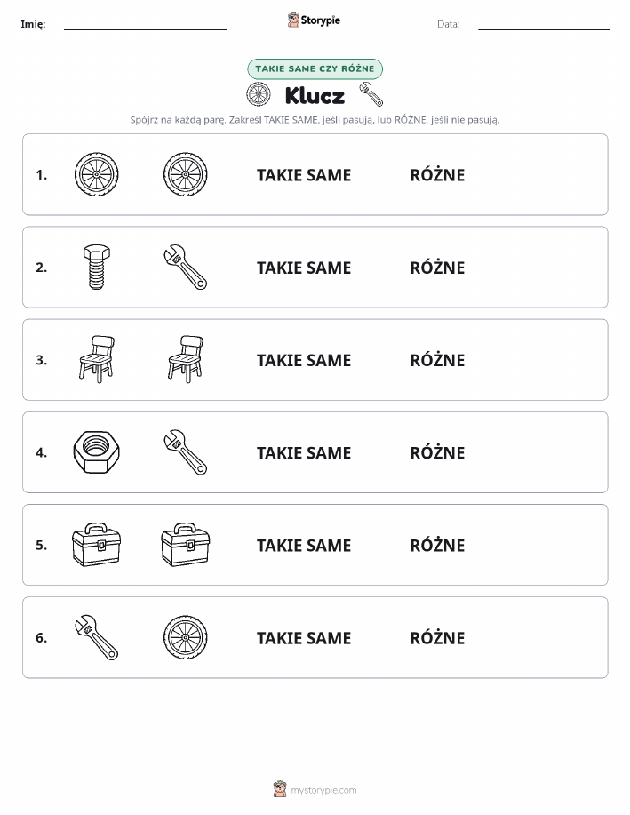630x815 pixels.
Task: Click the bolt icon in row 2
Action: pyautogui.click(x=96, y=268)
